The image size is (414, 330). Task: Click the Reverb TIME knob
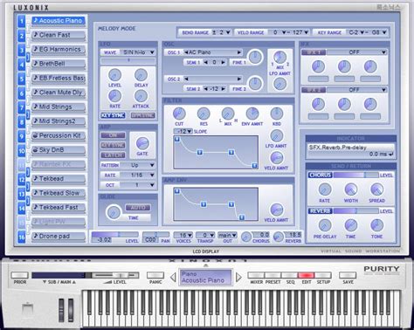(351, 225)
